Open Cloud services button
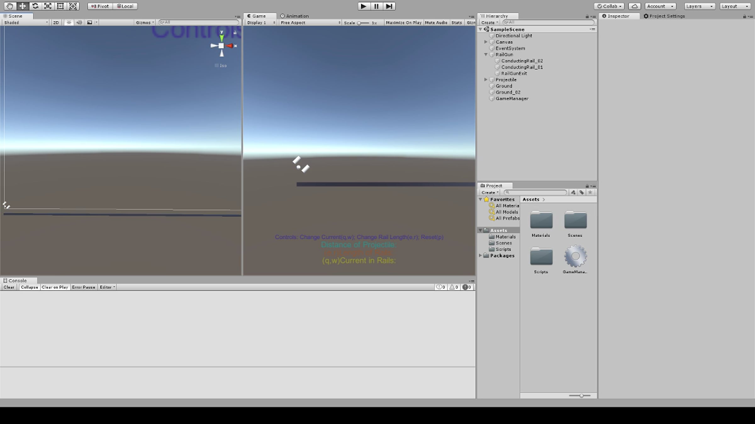Screen dimensions: 755x424 click(x=635, y=6)
